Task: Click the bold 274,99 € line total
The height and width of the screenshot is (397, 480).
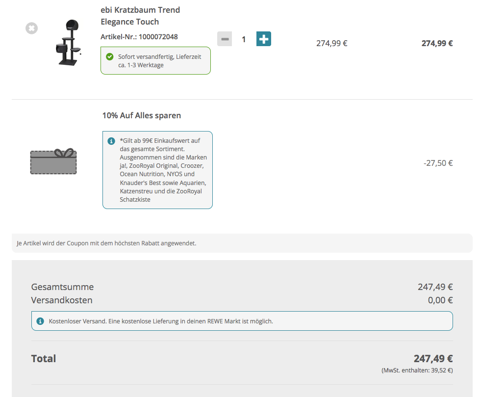Action: [x=437, y=43]
